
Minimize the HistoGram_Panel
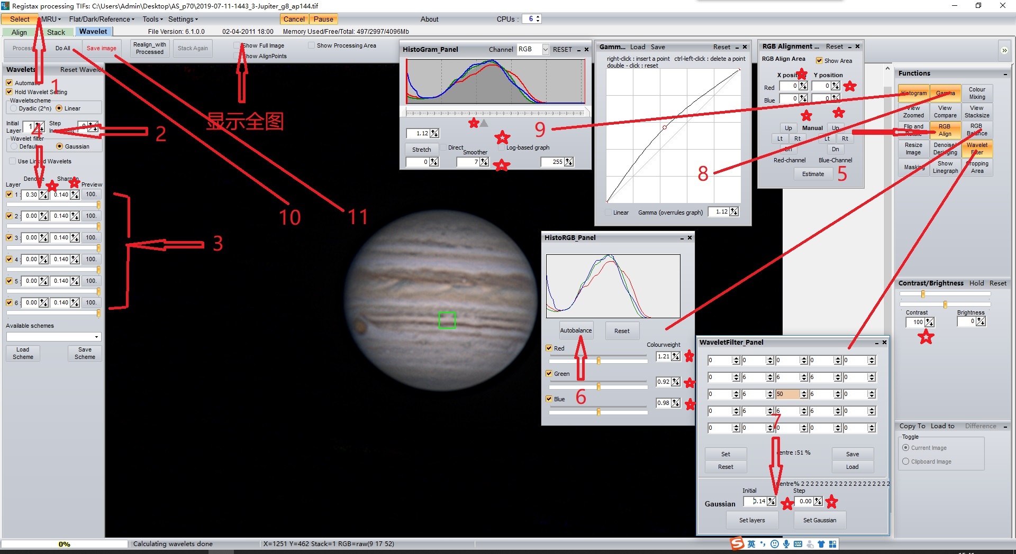pyautogui.click(x=578, y=50)
